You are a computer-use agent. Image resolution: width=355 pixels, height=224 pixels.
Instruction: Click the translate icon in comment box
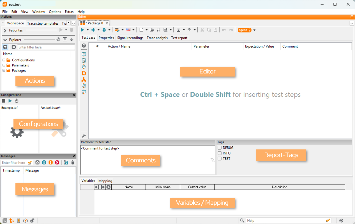(213, 160)
